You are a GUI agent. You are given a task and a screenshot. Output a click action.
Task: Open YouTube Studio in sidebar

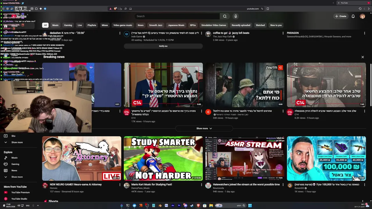tap(19, 199)
